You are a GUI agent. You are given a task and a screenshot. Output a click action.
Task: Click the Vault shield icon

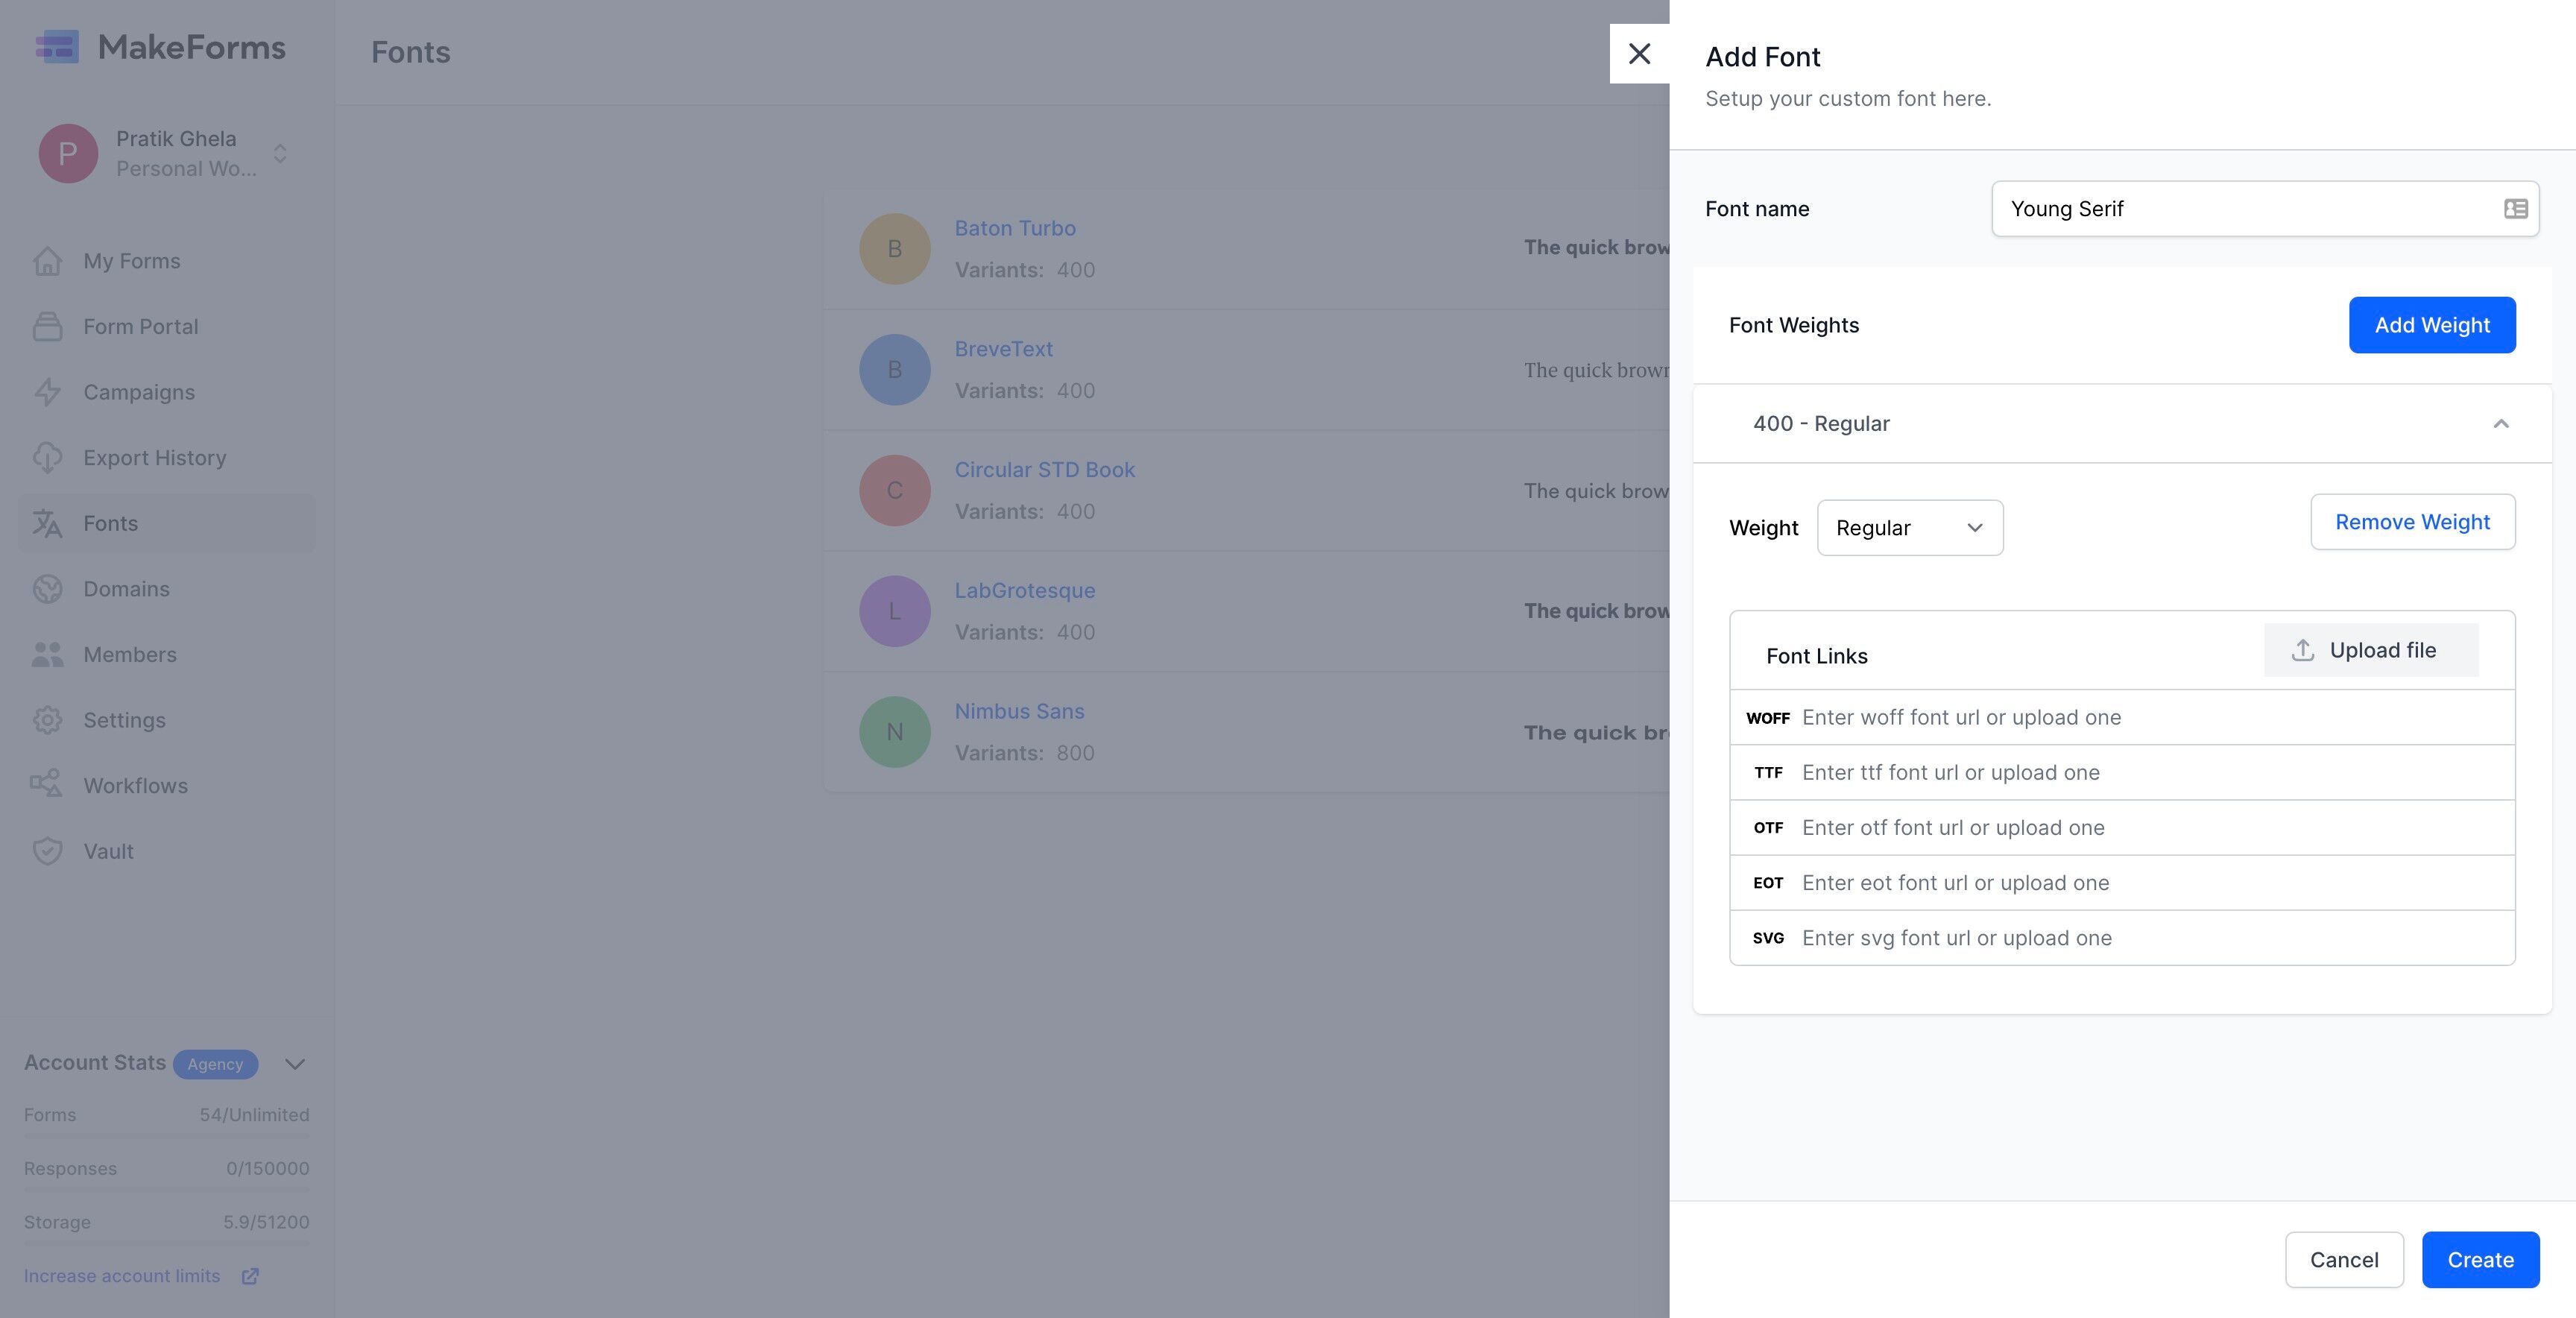click(47, 851)
